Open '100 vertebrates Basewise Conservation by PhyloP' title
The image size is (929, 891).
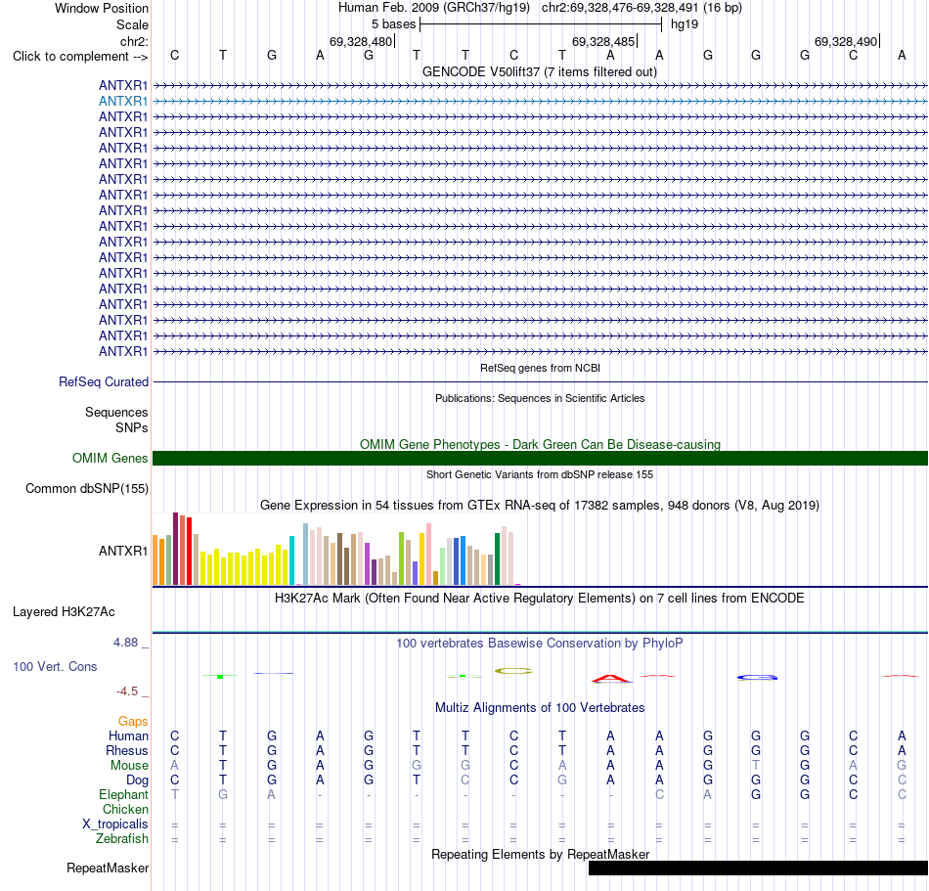pos(540,644)
